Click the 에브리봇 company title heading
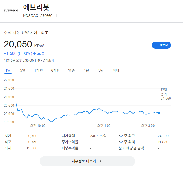Screen dimensions: 183x174 36,7
